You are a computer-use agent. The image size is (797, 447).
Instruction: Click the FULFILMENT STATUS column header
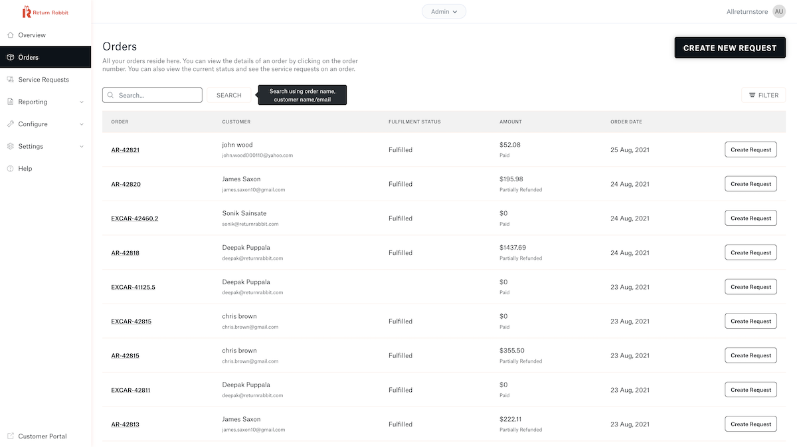click(x=414, y=122)
